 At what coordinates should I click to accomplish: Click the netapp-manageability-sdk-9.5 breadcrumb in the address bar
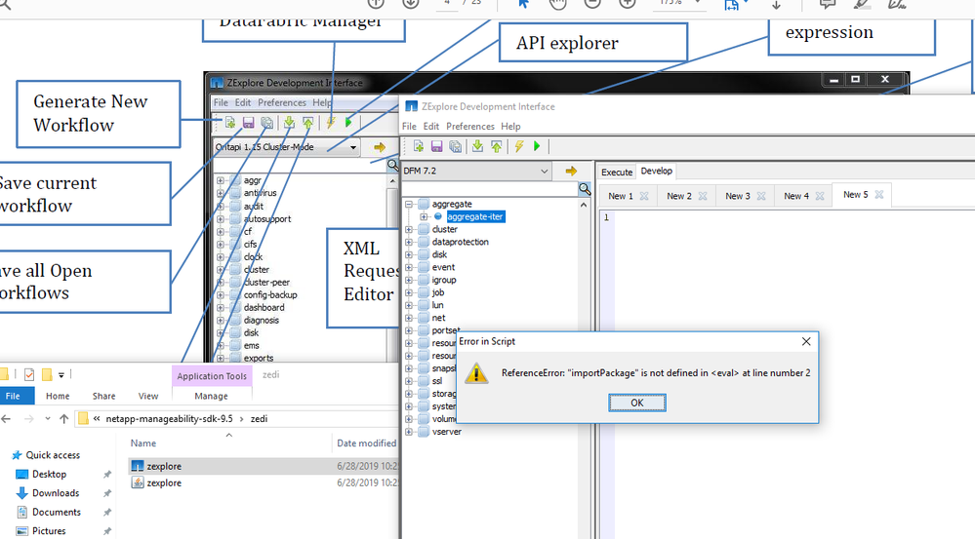point(169,418)
